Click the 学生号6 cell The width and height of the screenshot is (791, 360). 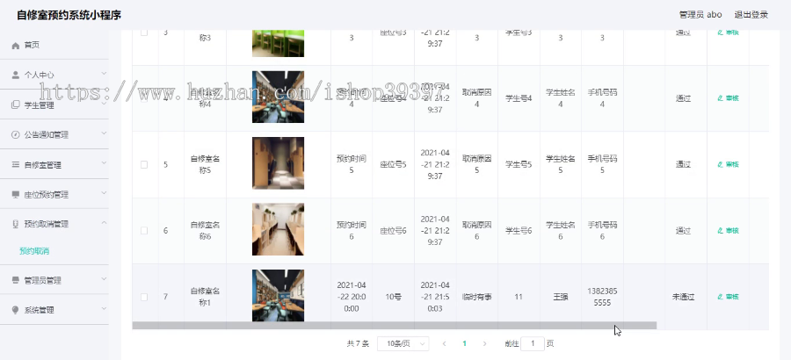(519, 230)
